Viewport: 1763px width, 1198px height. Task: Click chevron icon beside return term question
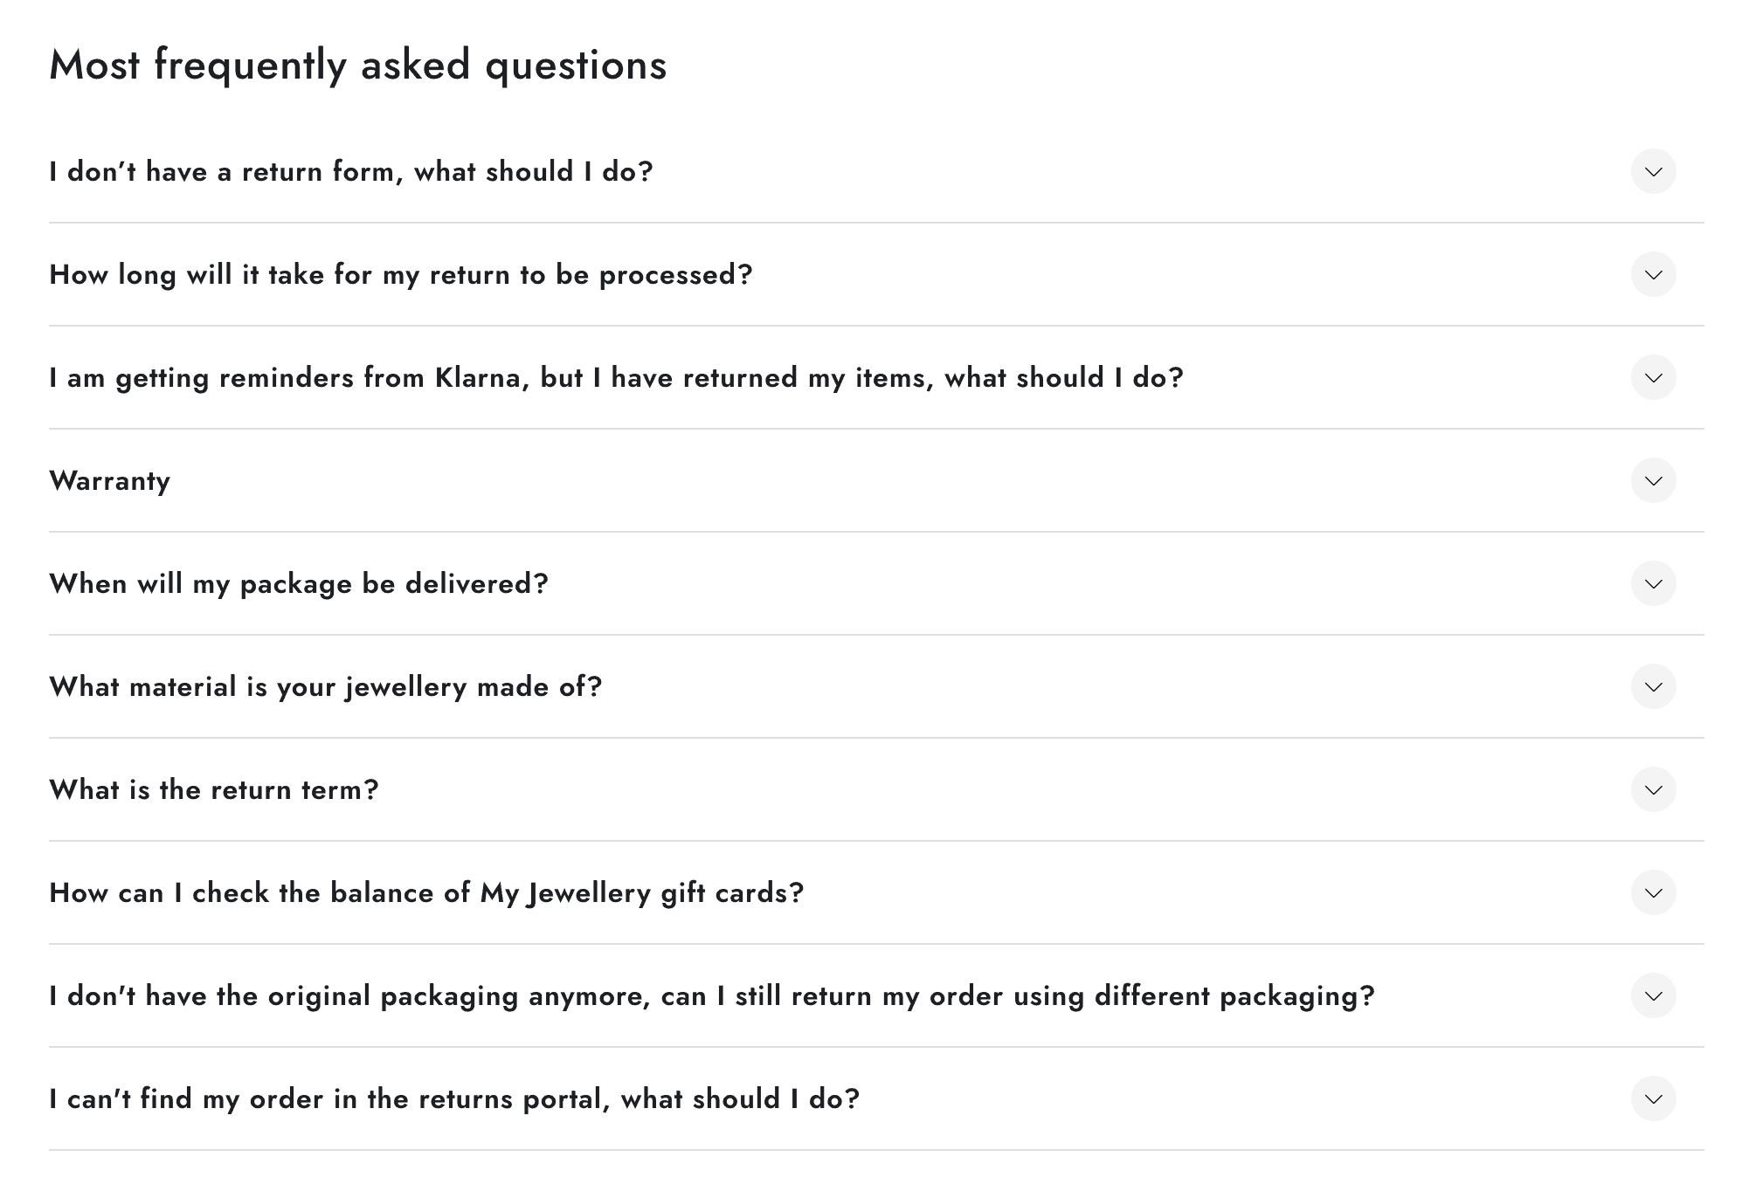click(x=1653, y=789)
